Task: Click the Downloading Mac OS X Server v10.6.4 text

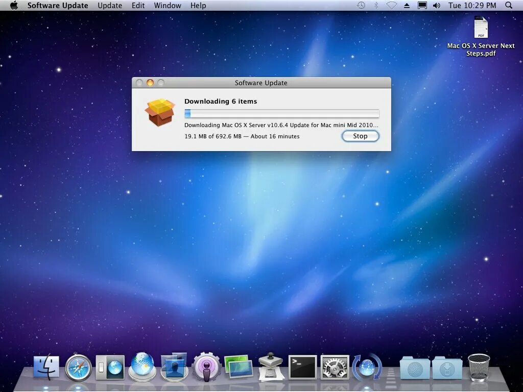Action: pyautogui.click(x=281, y=125)
